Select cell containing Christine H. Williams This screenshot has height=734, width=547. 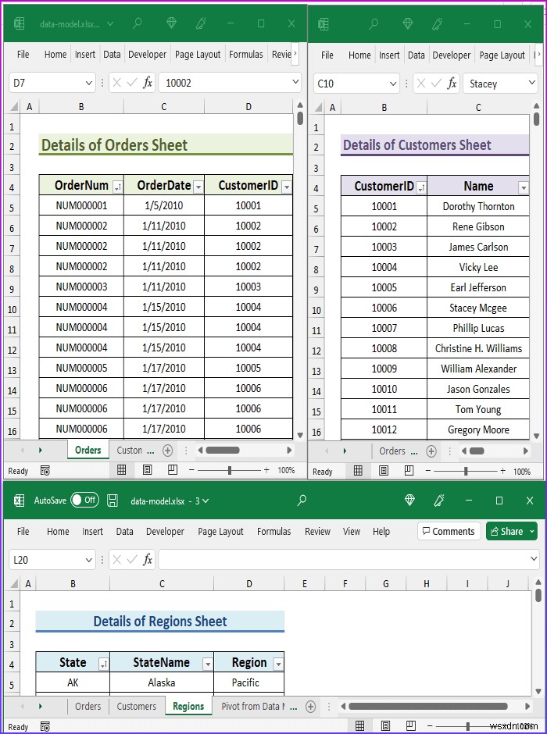pos(478,349)
